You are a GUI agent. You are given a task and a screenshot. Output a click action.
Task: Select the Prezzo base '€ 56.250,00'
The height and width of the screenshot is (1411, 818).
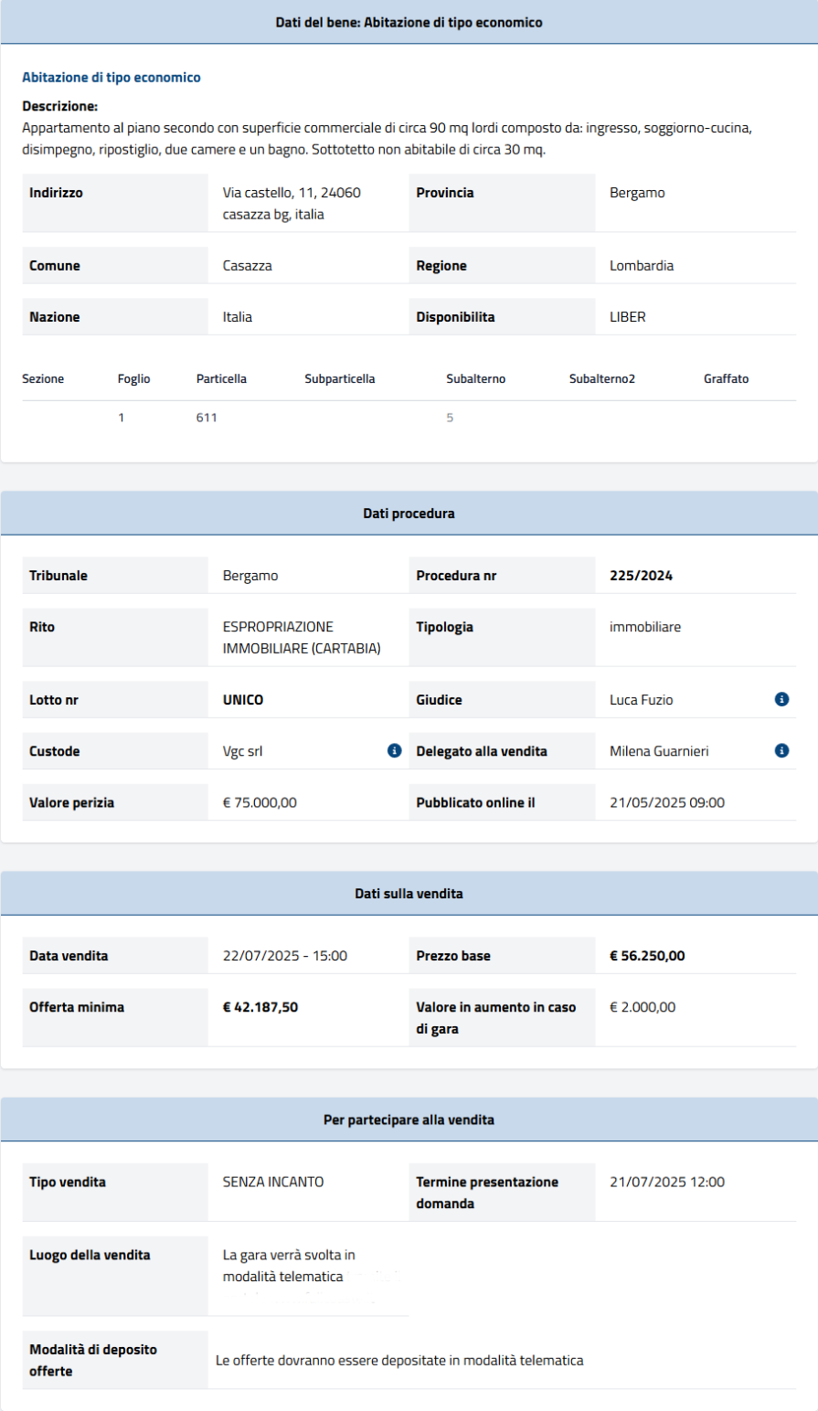pyautogui.click(x=647, y=956)
